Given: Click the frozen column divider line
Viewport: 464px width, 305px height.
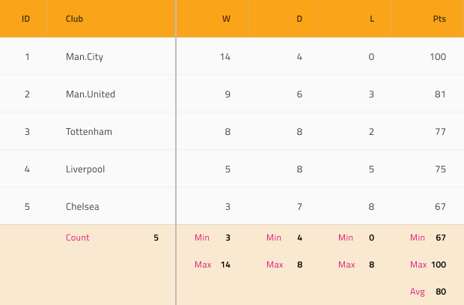Looking at the screenshot, I should 176,152.
